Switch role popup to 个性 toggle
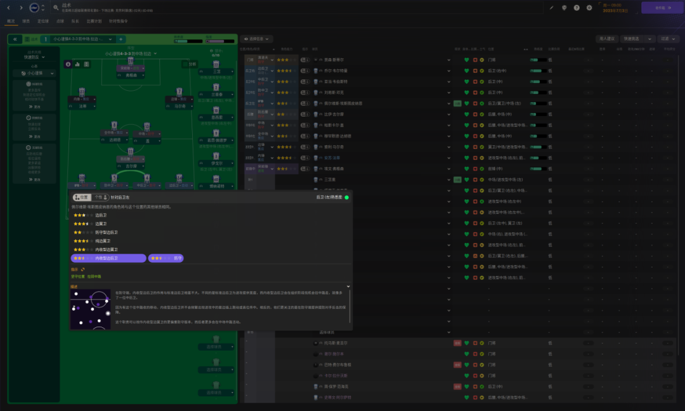This screenshot has height=411, width=685. click(100, 197)
